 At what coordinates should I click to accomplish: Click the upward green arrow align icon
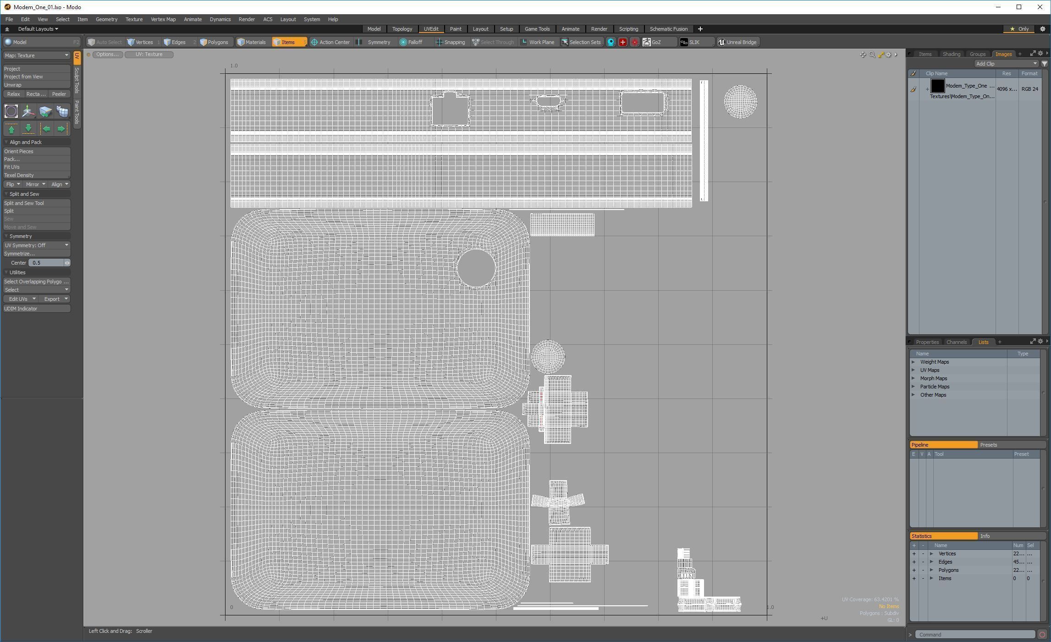click(x=11, y=129)
